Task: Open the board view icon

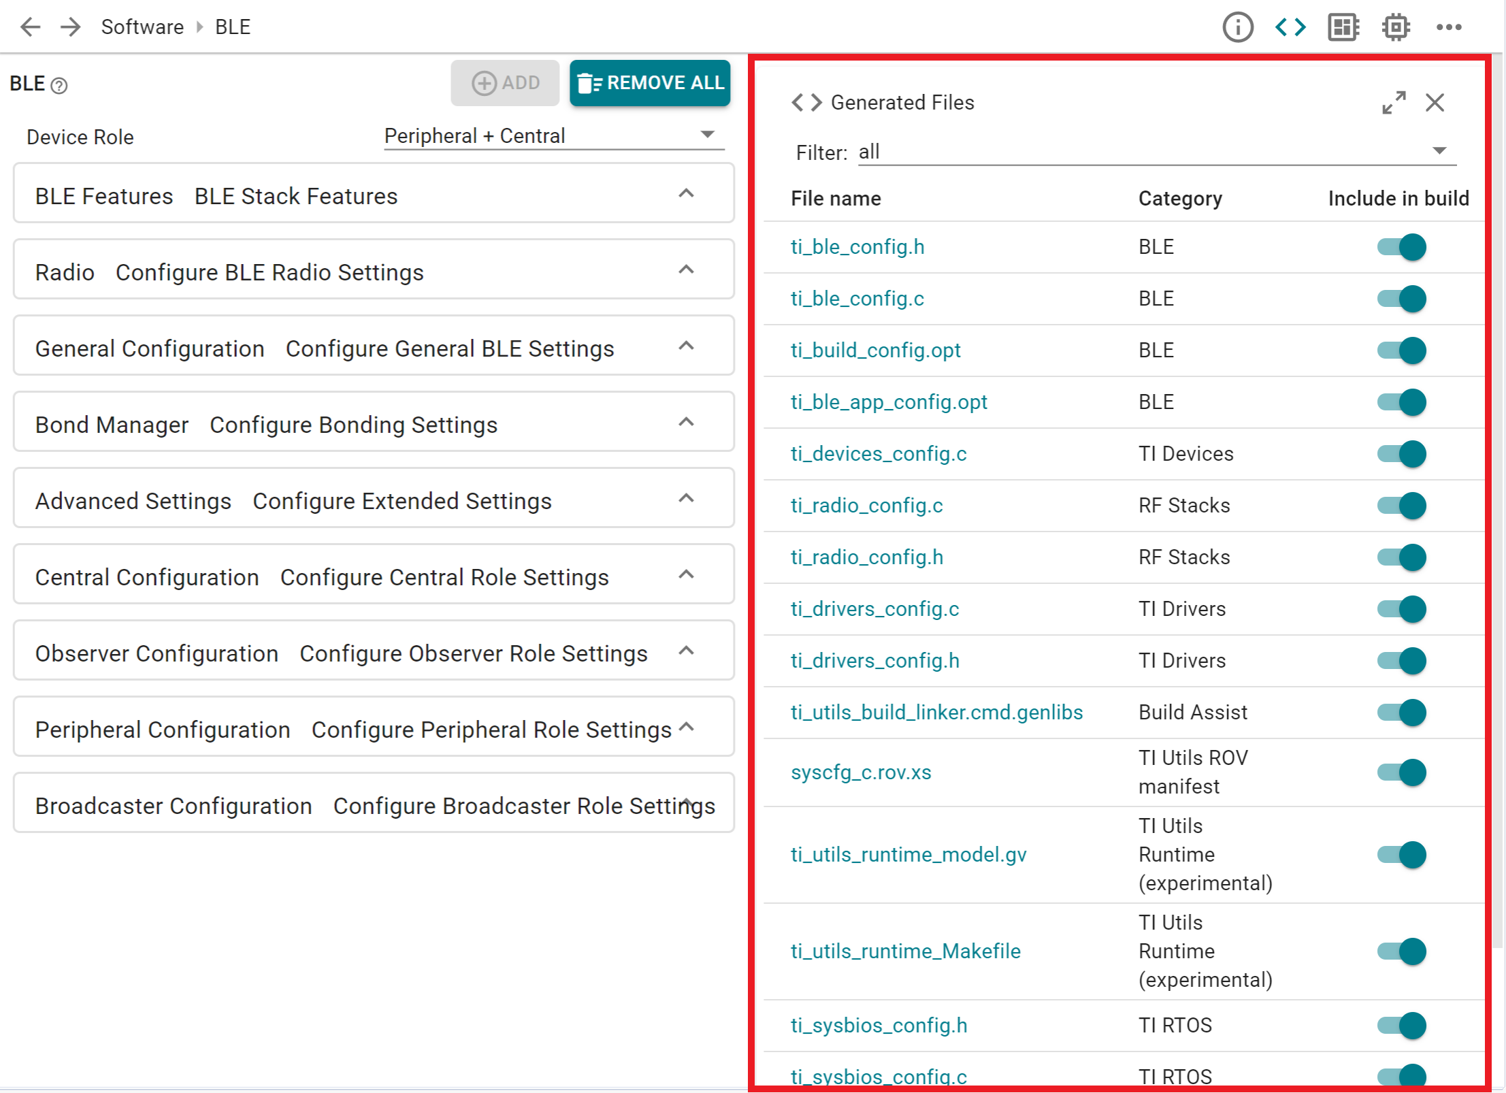Action: 1343,27
